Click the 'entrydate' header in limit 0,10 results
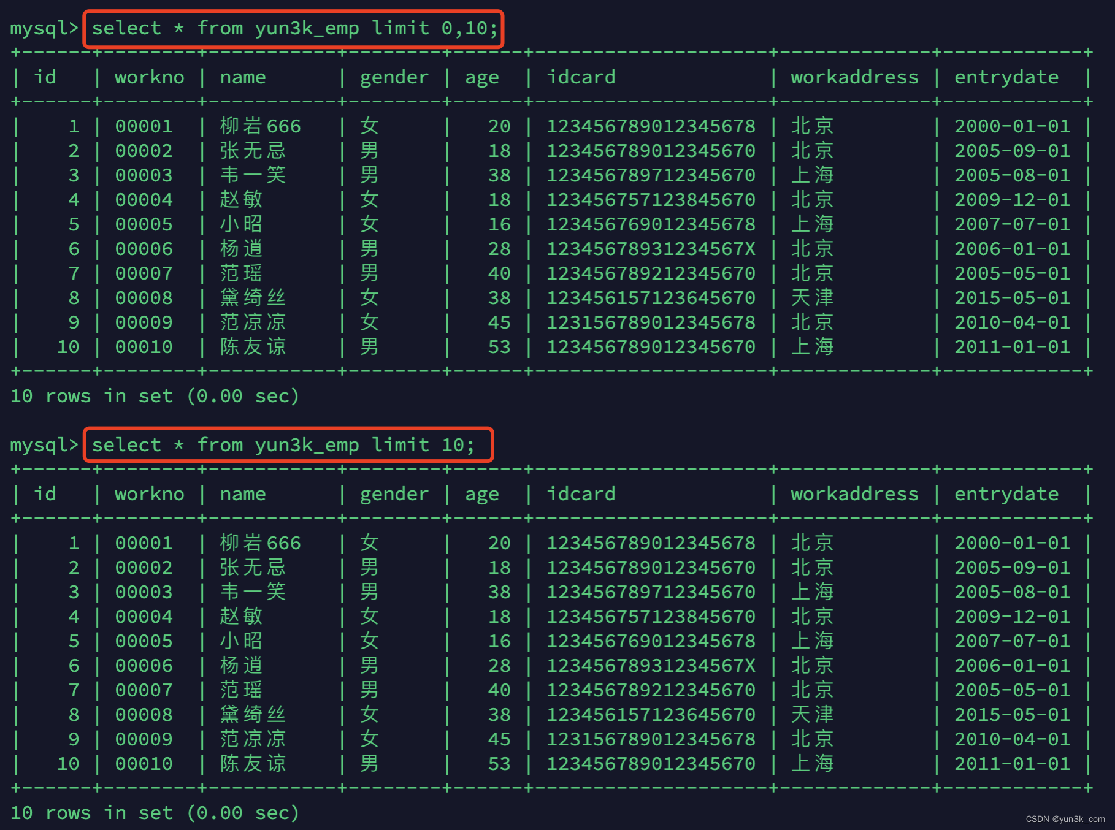The image size is (1115, 830). 1006,78
